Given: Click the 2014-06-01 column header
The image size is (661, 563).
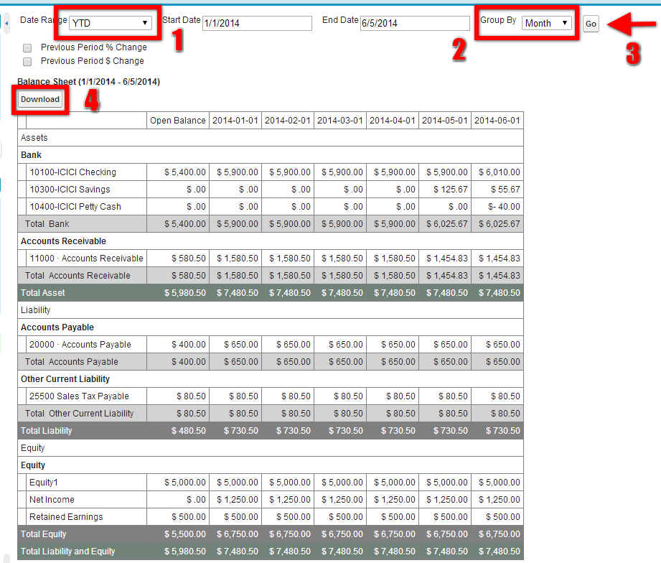Looking at the screenshot, I should [497, 121].
